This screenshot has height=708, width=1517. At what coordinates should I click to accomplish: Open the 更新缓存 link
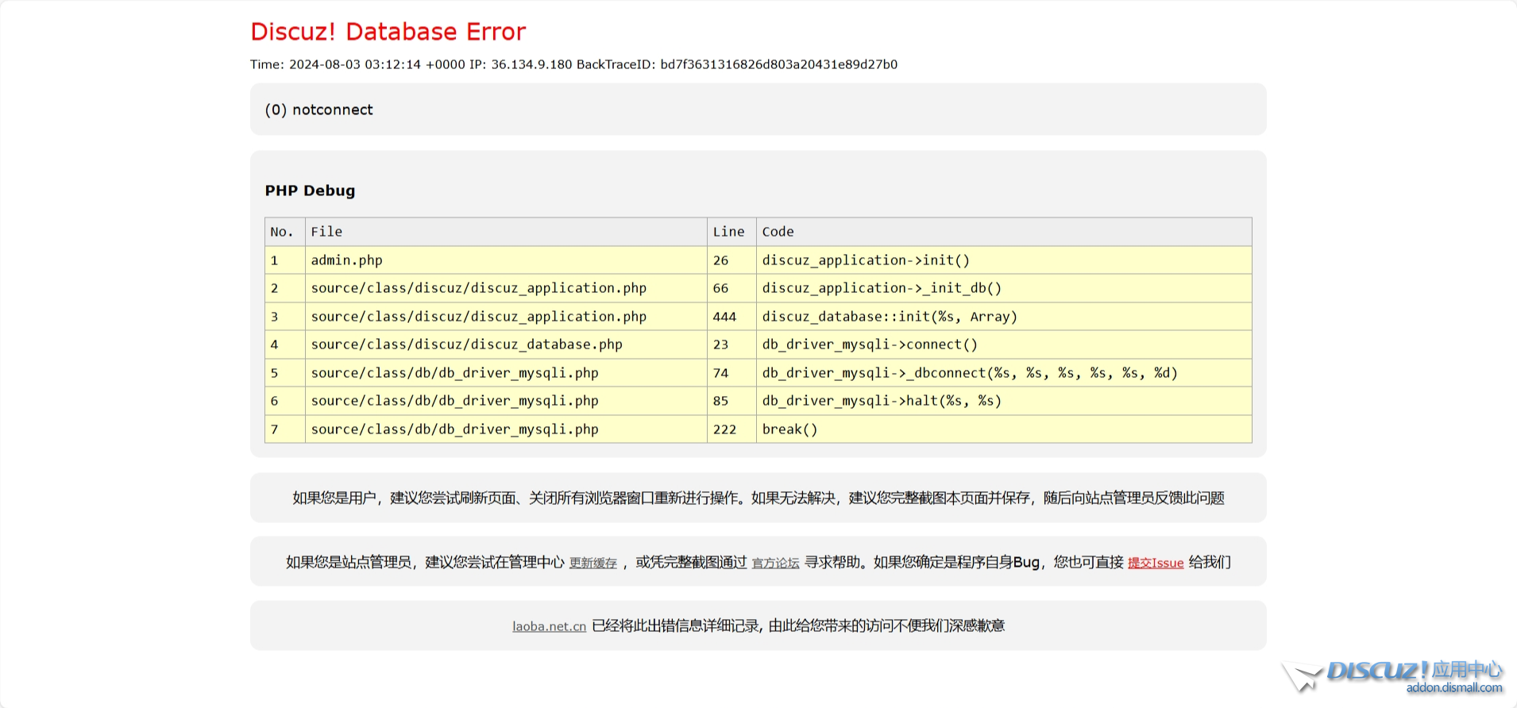click(x=593, y=563)
